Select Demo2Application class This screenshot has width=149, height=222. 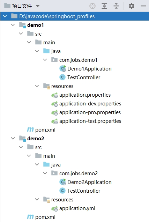[x=89, y=182]
